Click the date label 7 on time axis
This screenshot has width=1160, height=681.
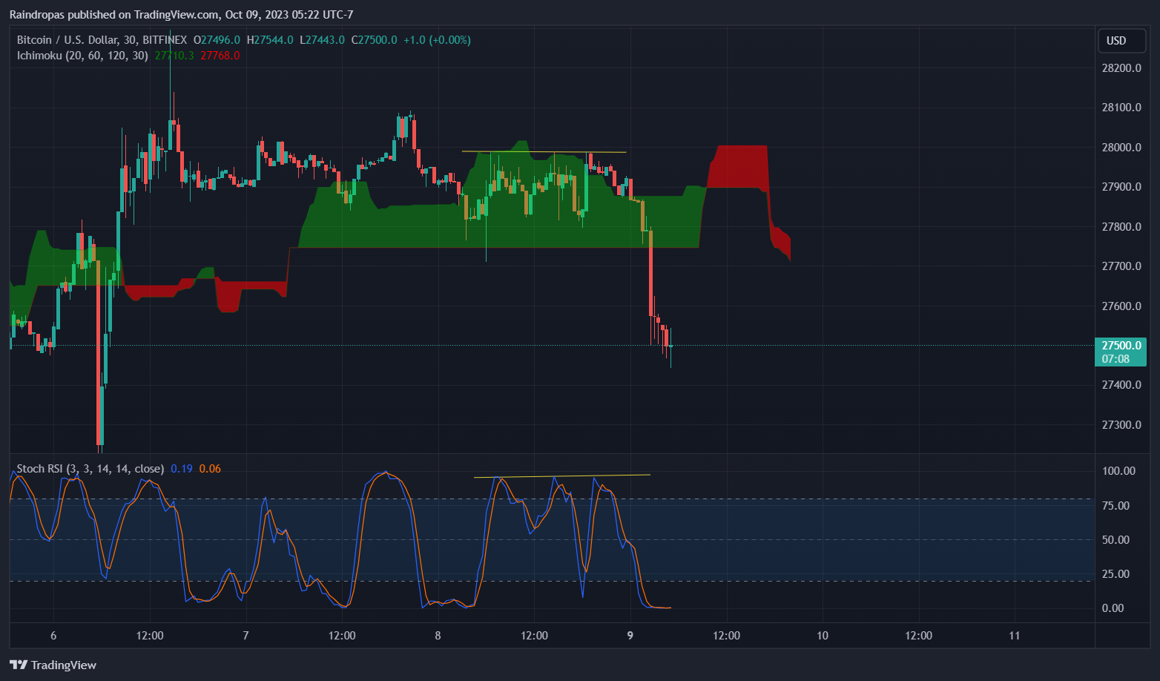click(x=245, y=636)
